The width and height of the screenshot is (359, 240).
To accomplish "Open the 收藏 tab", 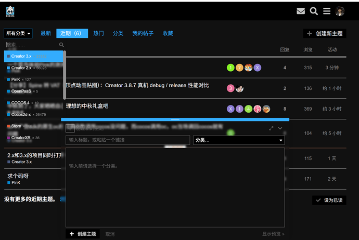I will pyautogui.click(x=168, y=33).
